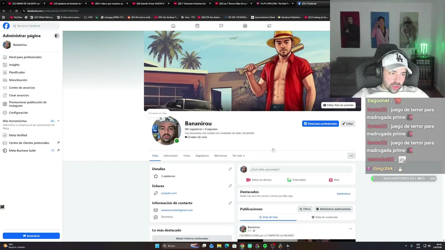Create a Reel from the composer
The image size is (445, 250).
pos(334,180)
